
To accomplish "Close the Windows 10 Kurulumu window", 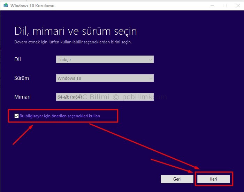I will tap(237, 6).
